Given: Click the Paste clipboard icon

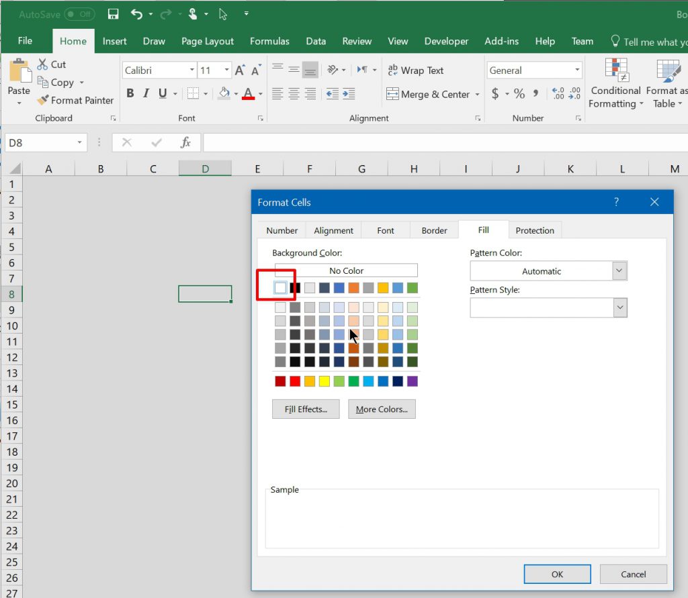Looking at the screenshot, I should point(19,70).
